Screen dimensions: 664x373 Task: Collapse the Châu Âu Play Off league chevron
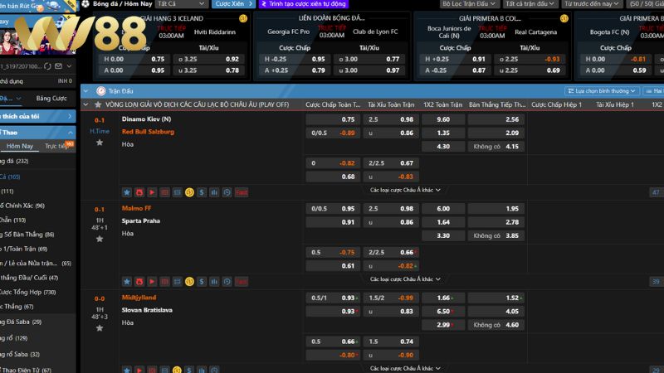point(86,104)
